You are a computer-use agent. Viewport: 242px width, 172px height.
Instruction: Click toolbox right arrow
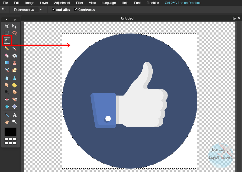pyautogui.click(x=15, y=20)
